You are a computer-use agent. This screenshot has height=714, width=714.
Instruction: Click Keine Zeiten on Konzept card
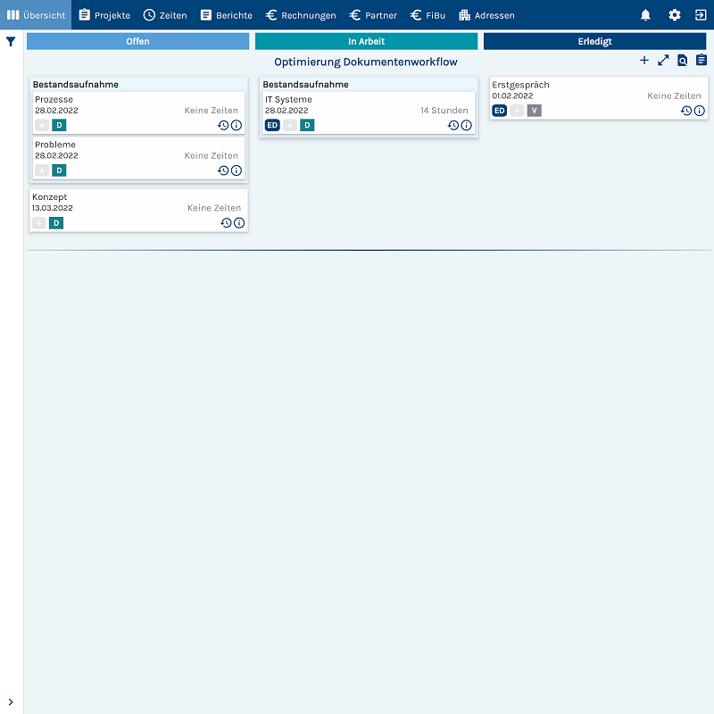[214, 208]
